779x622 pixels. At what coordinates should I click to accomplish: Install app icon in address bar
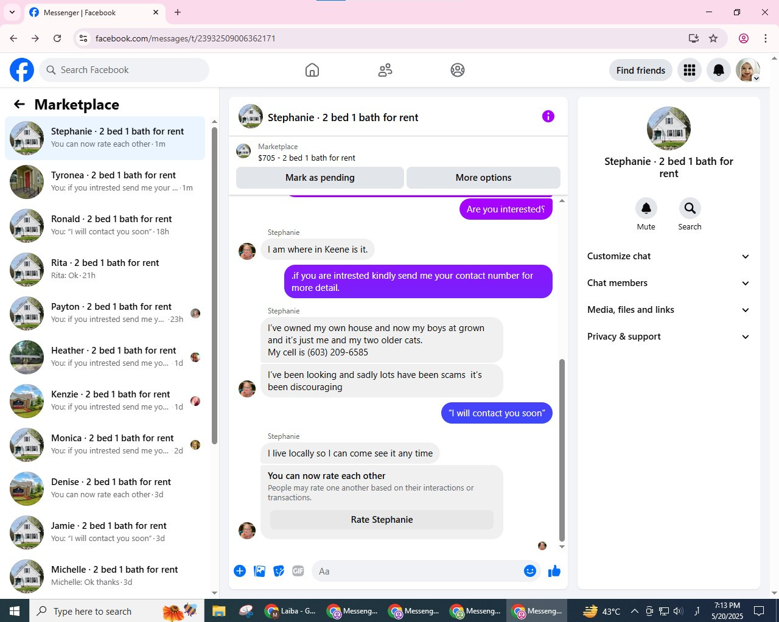[694, 38]
